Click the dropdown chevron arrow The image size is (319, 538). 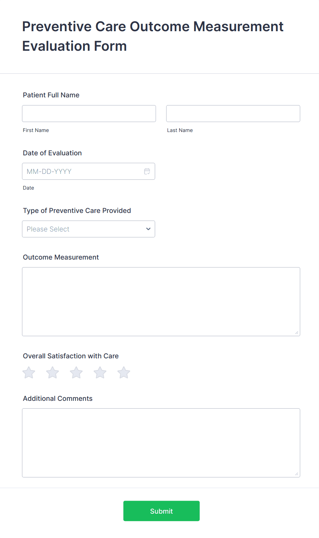pyautogui.click(x=148, y=229)
